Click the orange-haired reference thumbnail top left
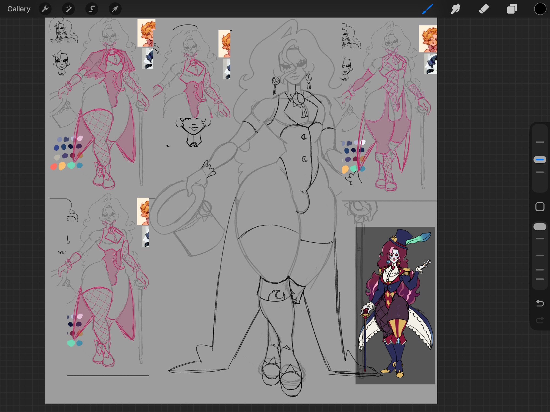Screen dimensions: 550x412 (x=146, y=33)
